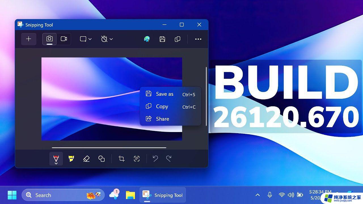Choose Copy in the context menu
This screenshot has height=204, width=363.
(170, 107)
